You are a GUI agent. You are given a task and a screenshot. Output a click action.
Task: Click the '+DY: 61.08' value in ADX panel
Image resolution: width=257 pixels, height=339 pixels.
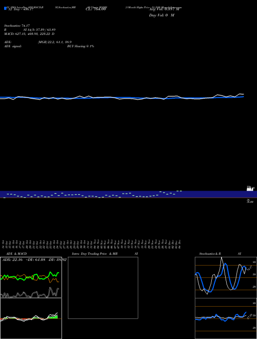(35, 260)
